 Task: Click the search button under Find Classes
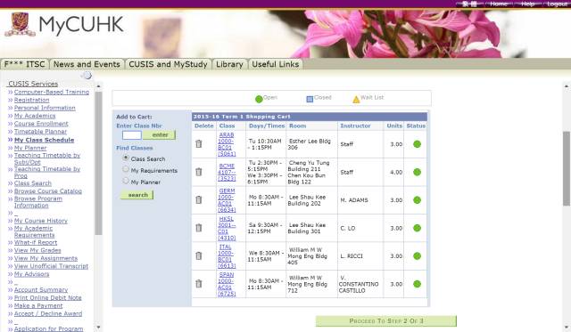click(137, 195)
